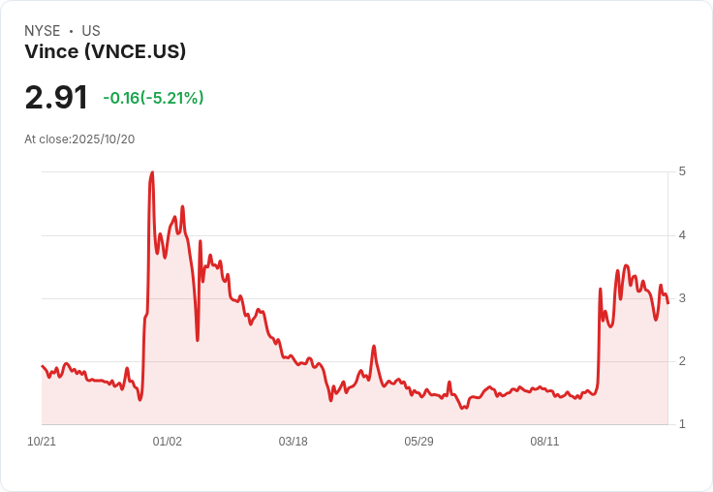Click the At close:2025/10/20 text
713x492 pixels.
(79, 139)
